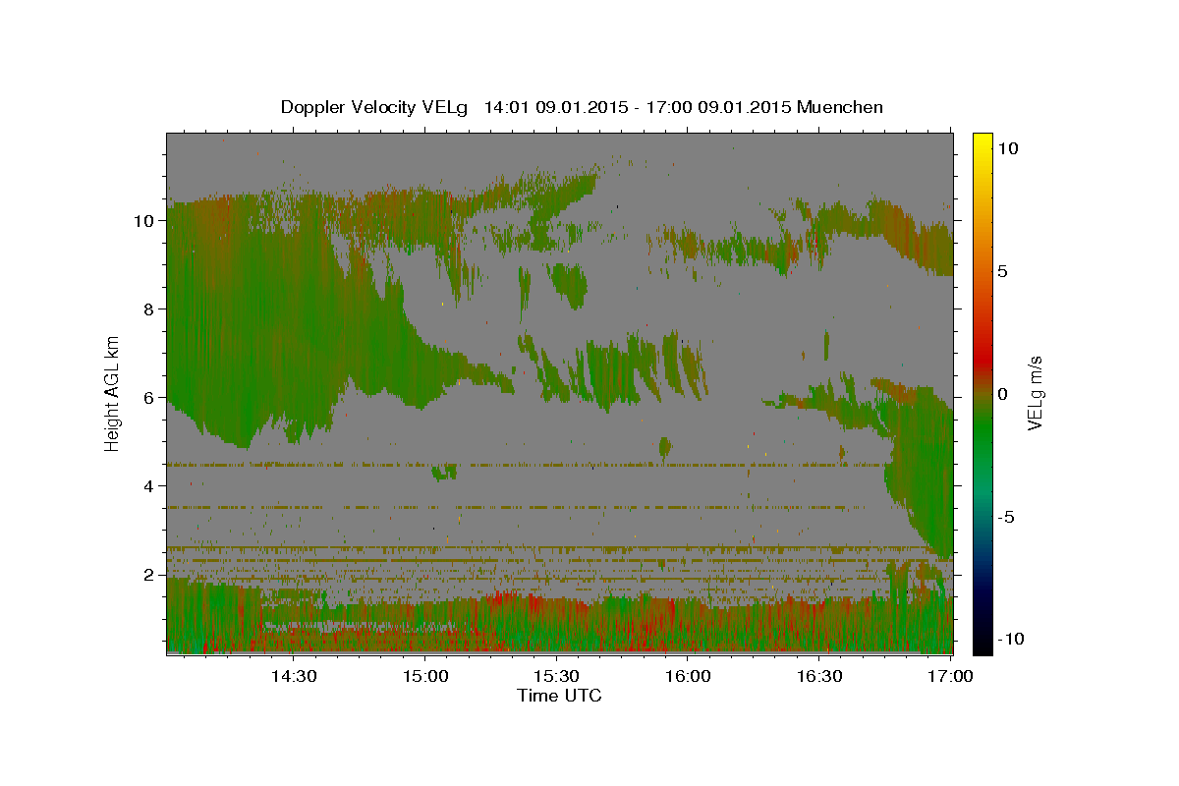Click the colorbar tick label '-10'
This screenshot has width=1179, height=786.
click(x=1011, y=640)
